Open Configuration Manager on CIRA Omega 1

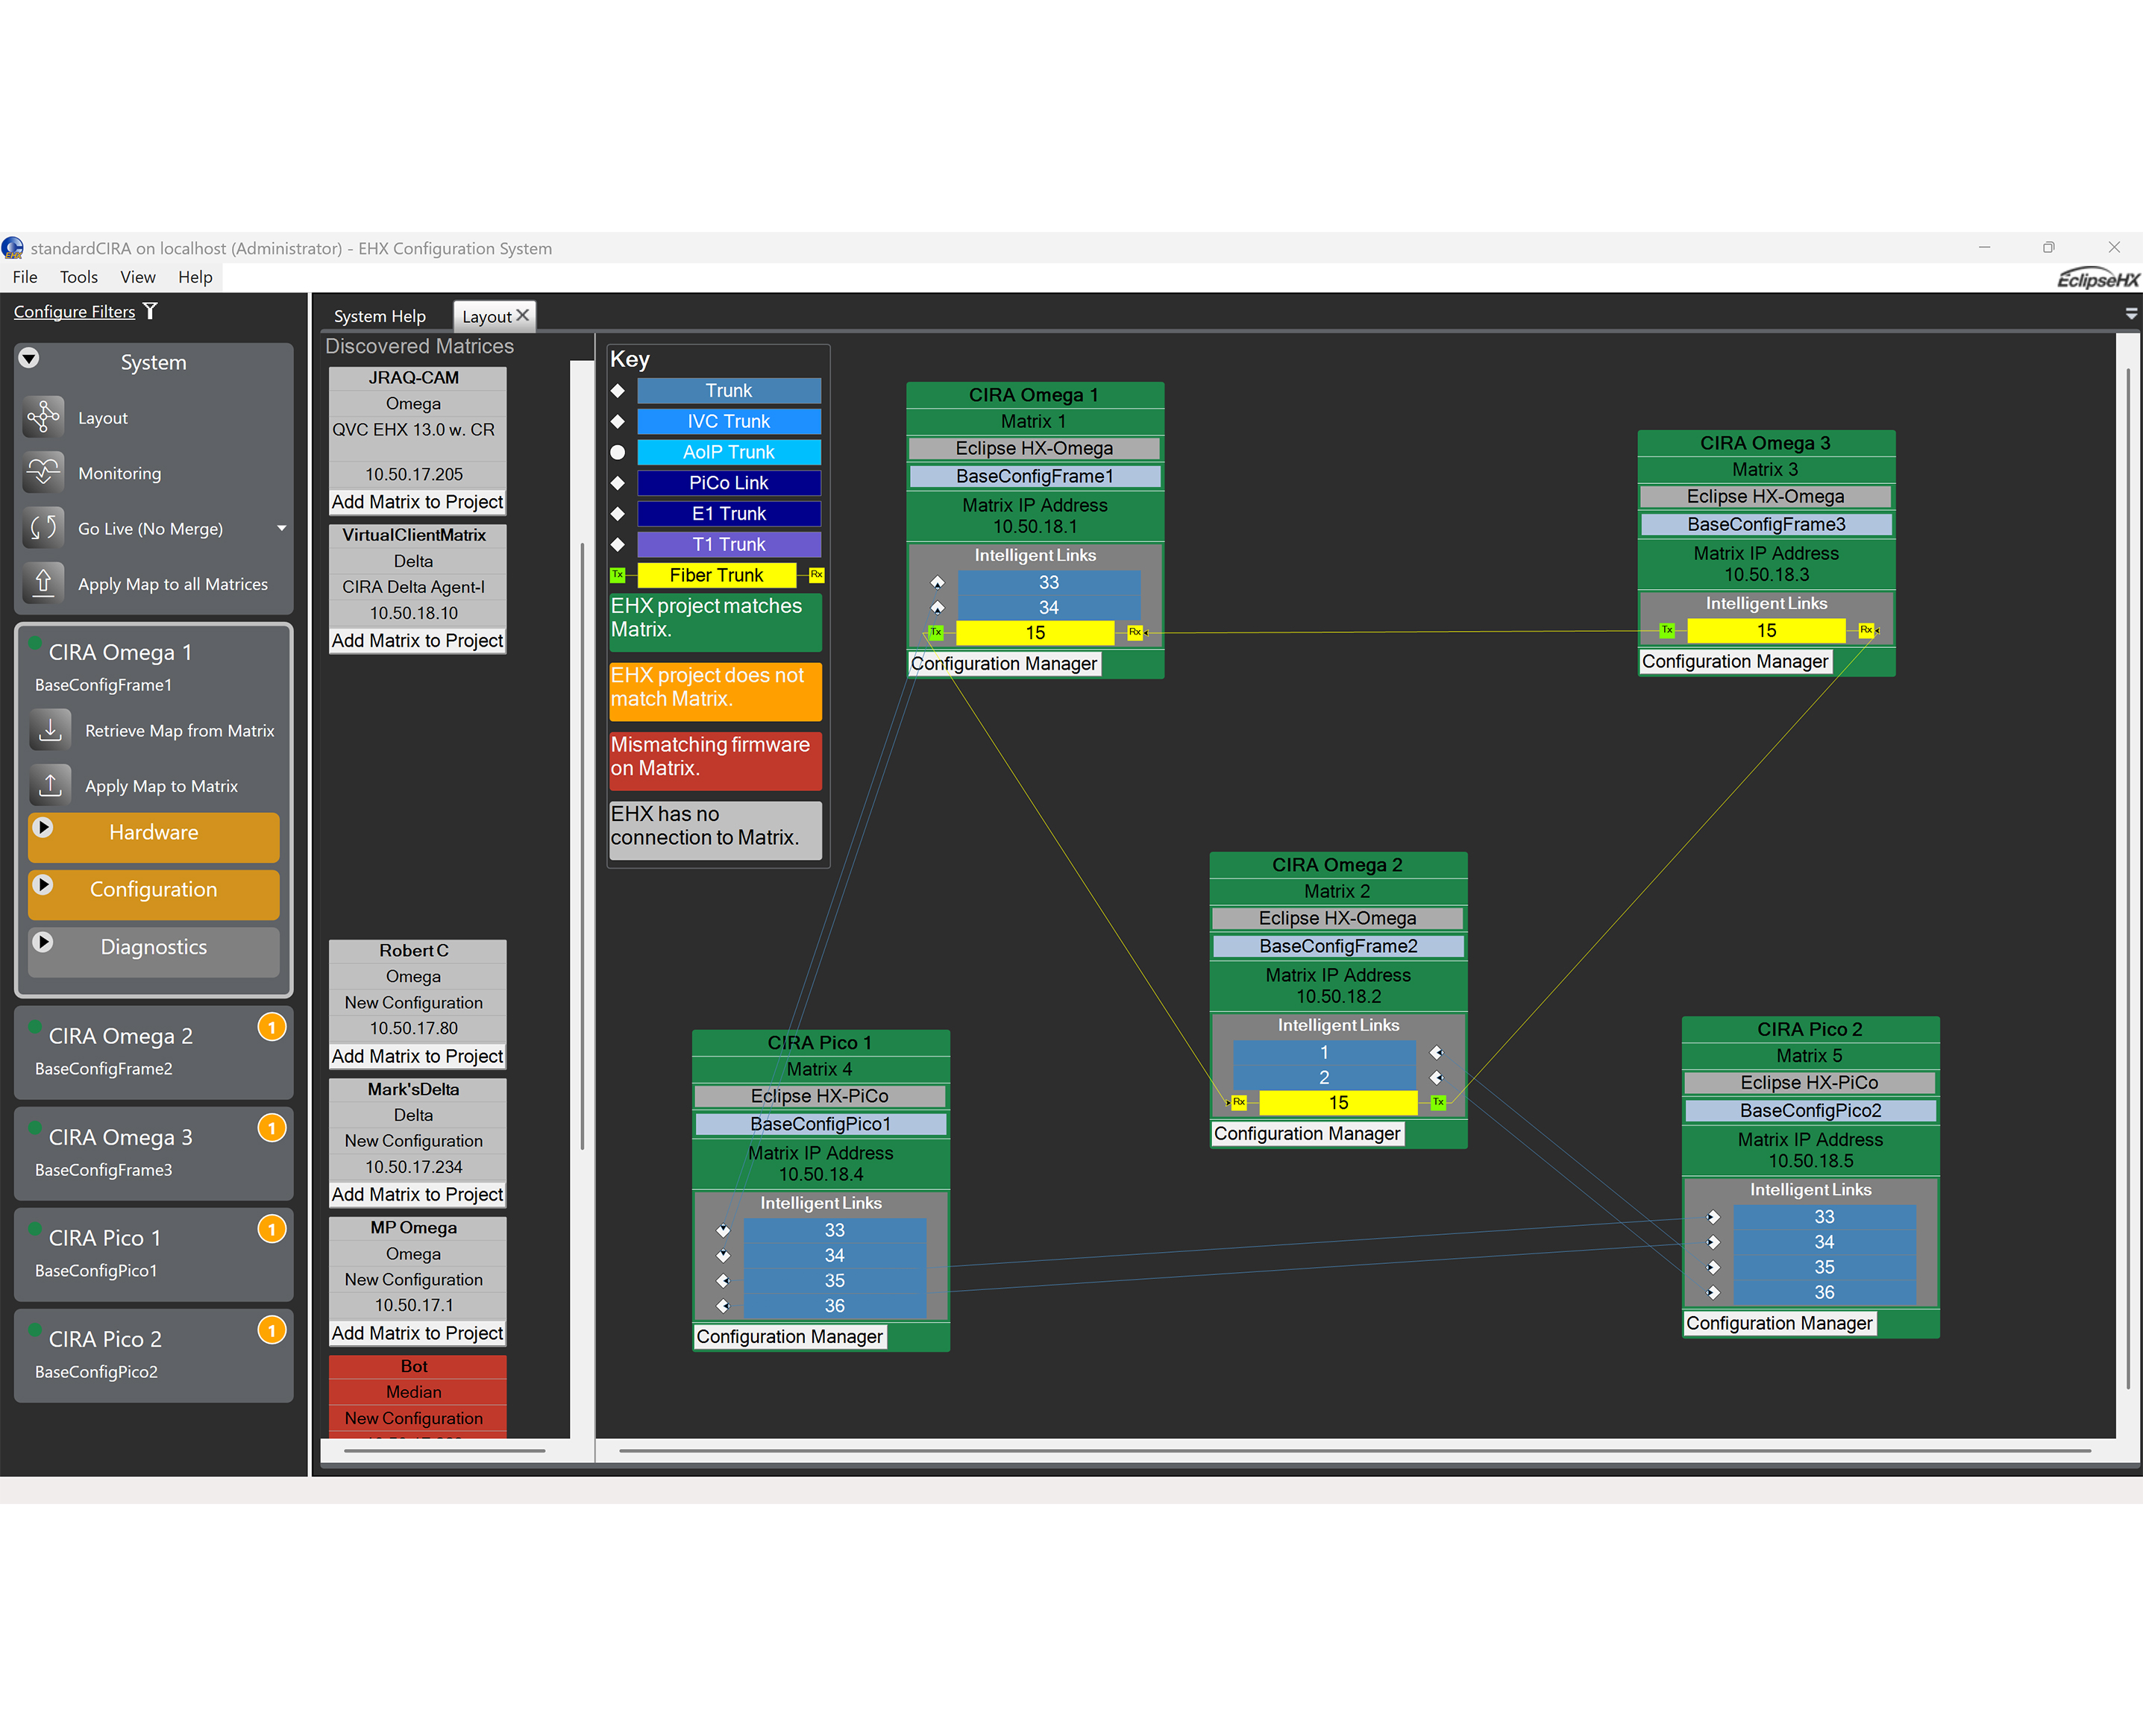click(x=1003, y=664)
